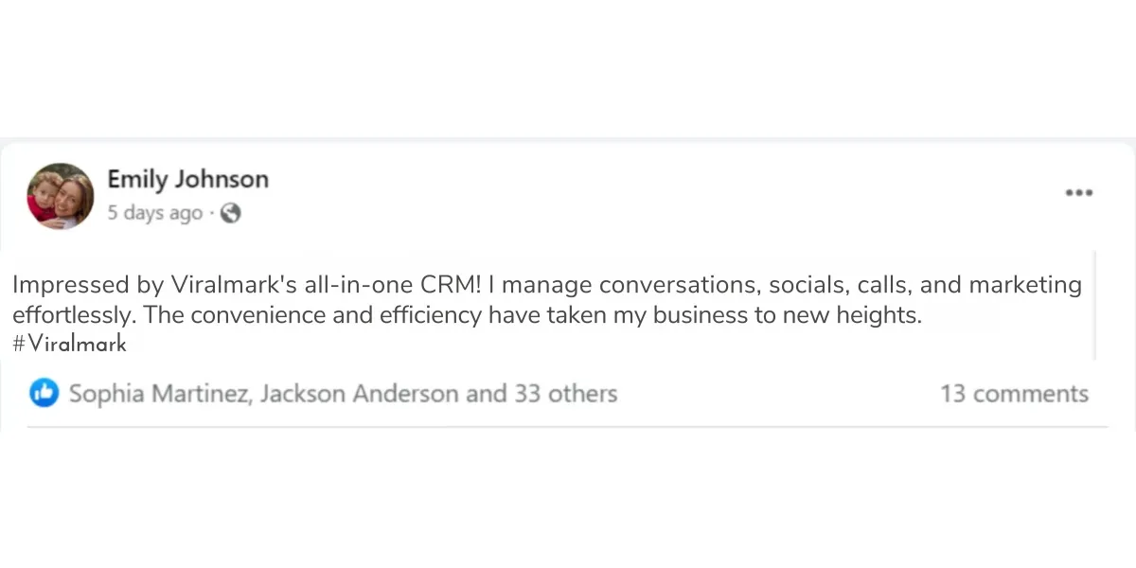The image size is (1136, 568).
Task: Click the globe public-privacy icon
Action: (230, 214)
